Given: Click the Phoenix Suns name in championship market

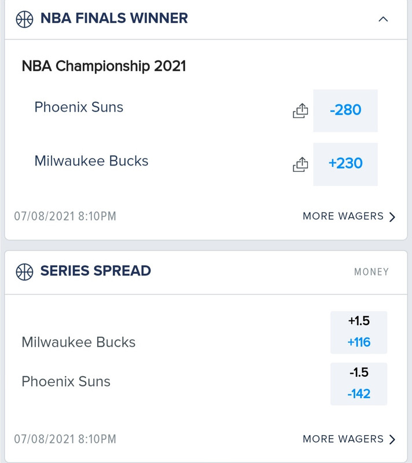Looking at the screenshot, I should [x=79, y=107].
